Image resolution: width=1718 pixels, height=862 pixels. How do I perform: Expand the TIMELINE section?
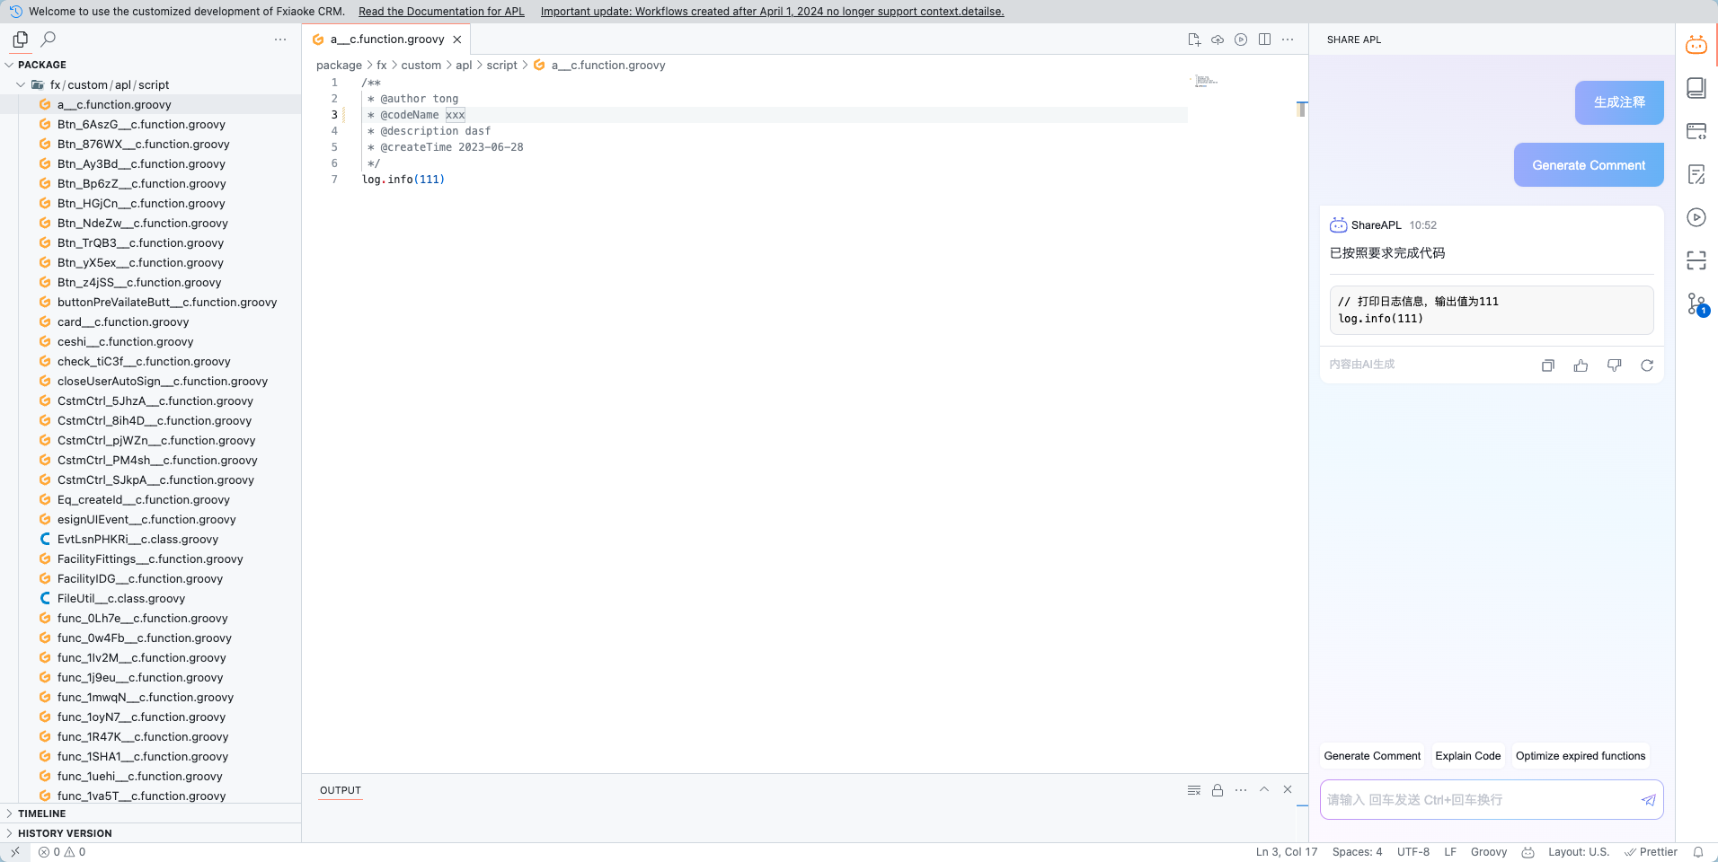tap(41, 814)
